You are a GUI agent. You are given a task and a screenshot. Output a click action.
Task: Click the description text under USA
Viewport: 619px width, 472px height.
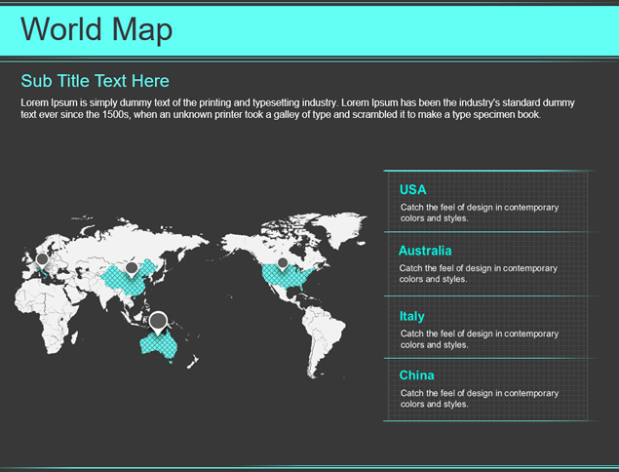[480, 213]
